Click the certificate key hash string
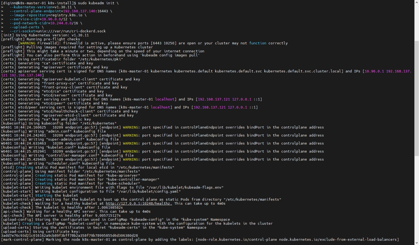The image size is (419, 245). [x=70, y=236]
